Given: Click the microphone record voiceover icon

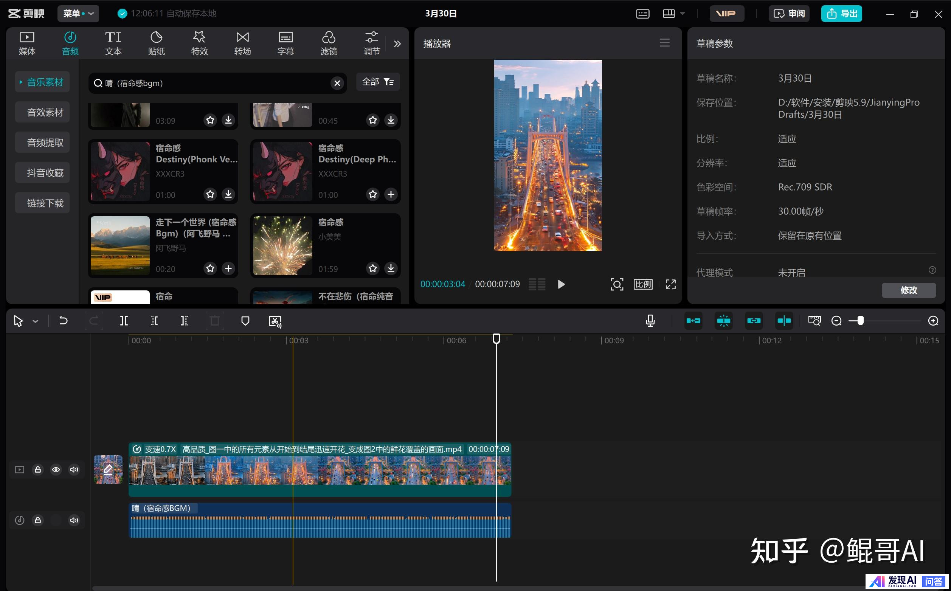Looking at the screenshot, I should 650,321.
